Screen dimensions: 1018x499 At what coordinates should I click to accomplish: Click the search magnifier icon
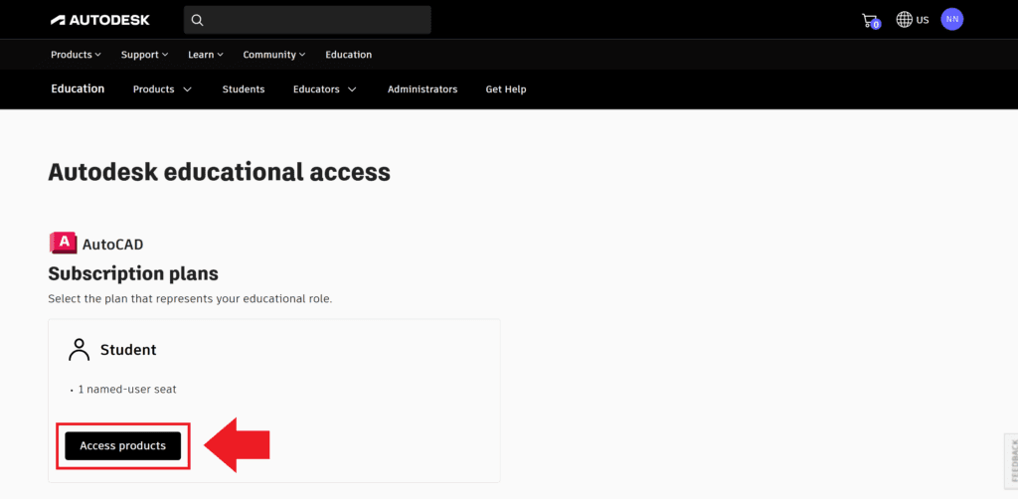click(197, 20)
